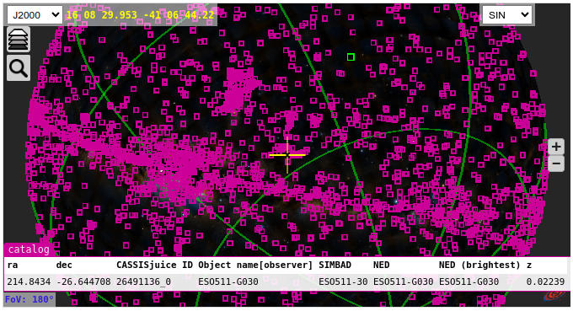Open the magnifier search tool
This screenshot has width=573, height=311.
(19, 68)
